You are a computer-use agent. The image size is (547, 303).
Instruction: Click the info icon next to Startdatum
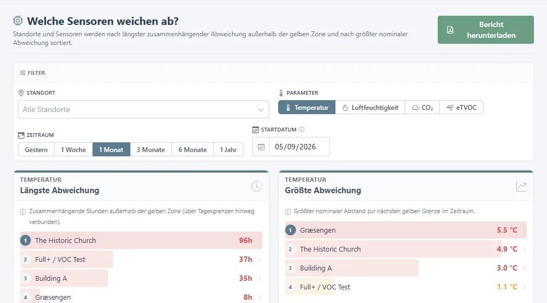point(302,129)
